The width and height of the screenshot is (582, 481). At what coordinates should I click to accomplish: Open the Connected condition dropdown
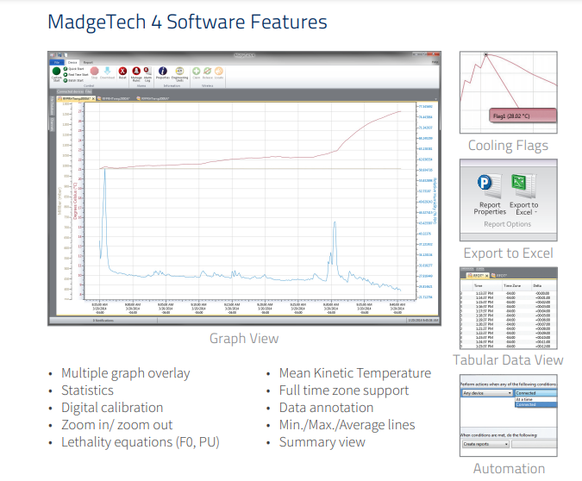click(x=535, y=393)
